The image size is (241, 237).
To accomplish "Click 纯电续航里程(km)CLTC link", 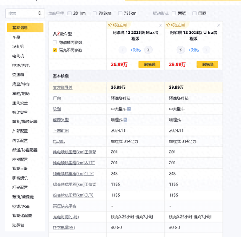I will click(73, 174).
